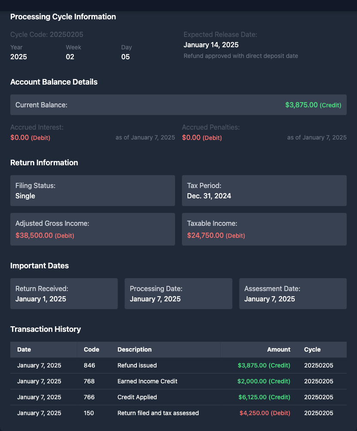Image resolution: width=357 pixels, height=431 pixels.
Task: Click the Cycle column header
Action: coord(312,349)
